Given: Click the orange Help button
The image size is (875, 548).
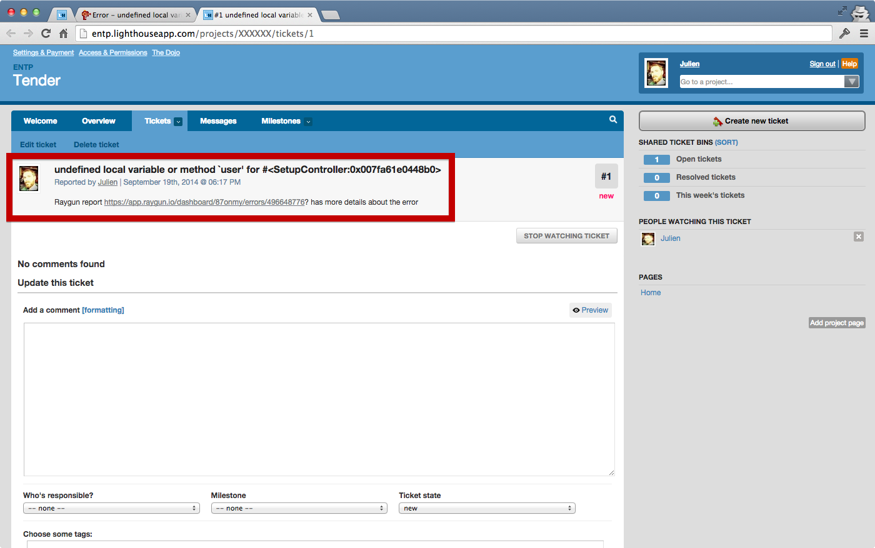Looking at the screenshot, I should click(x=849, y=64).
